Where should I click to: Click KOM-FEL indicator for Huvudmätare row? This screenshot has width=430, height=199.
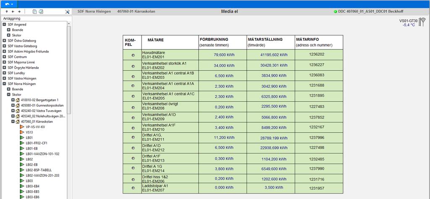(133, 55)
